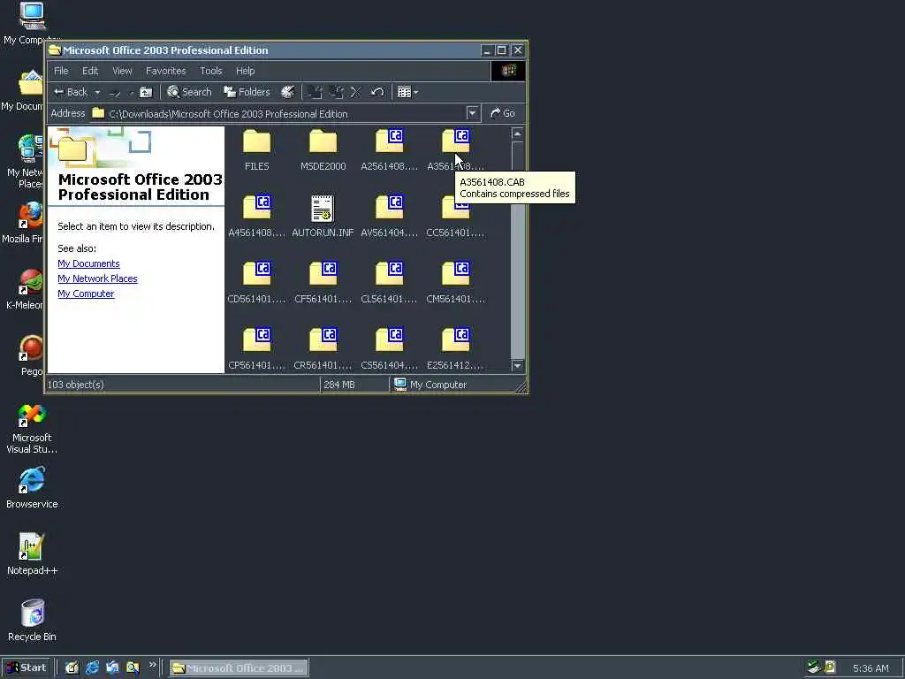Open the Search pane from the toolbar
This screenshot has height=679, width=905.
[189, 92]
